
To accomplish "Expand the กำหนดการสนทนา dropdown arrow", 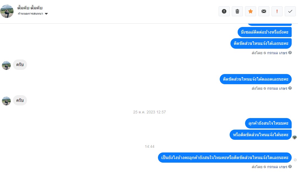I will click(46, 14).
